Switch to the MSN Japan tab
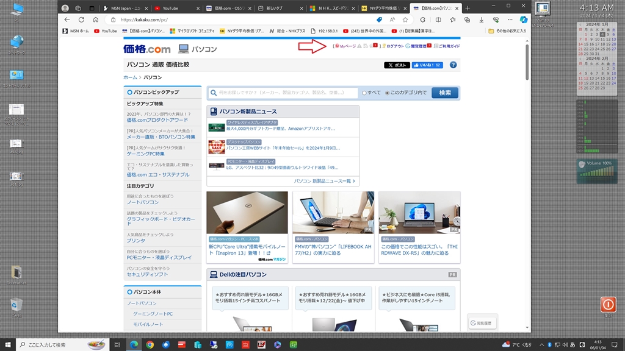 click(x=125, y=8)
